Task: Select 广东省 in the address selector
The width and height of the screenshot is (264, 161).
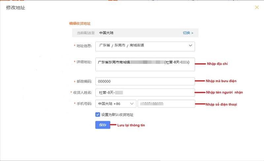Action: (x=104, y=45)
